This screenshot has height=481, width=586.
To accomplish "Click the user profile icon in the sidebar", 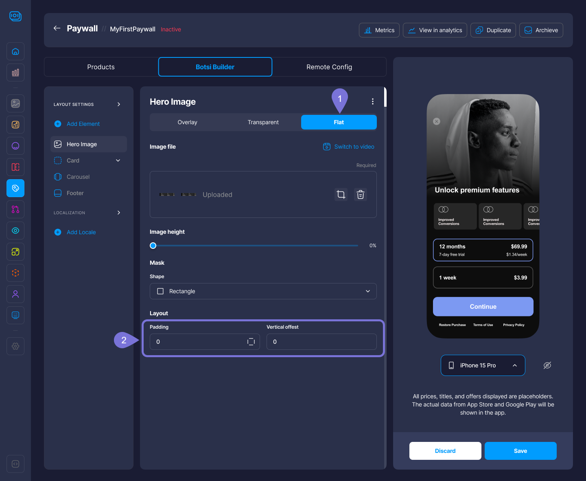I will [x=15, y=294].
